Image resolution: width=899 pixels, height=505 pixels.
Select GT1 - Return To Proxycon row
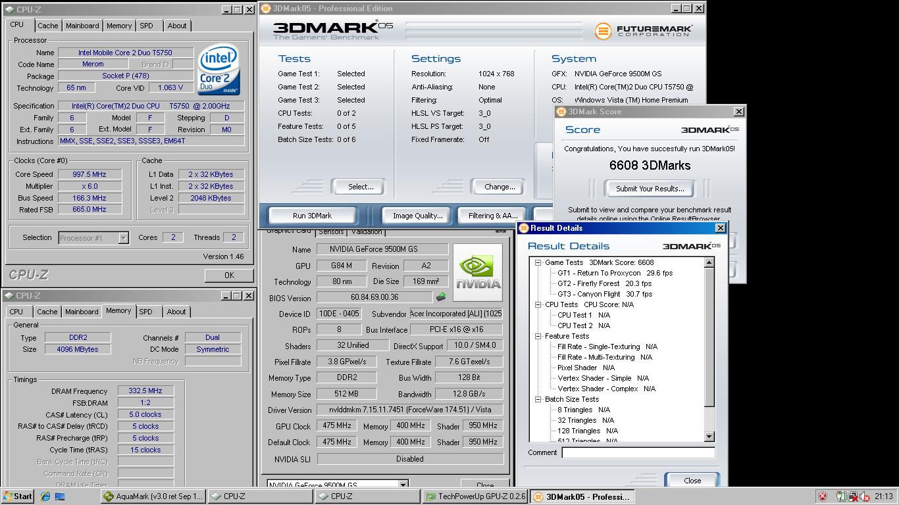(615, 273)
